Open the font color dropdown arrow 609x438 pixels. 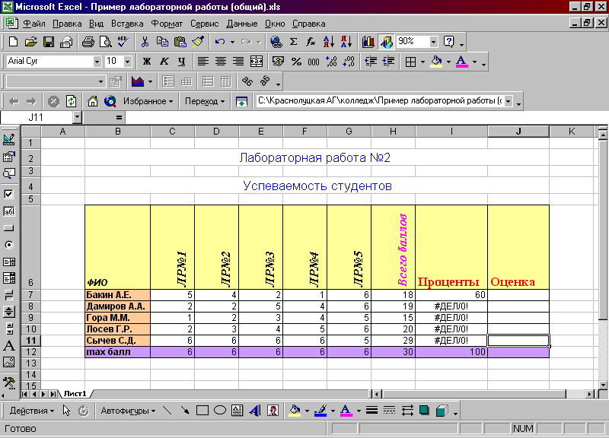coord(474,62)
